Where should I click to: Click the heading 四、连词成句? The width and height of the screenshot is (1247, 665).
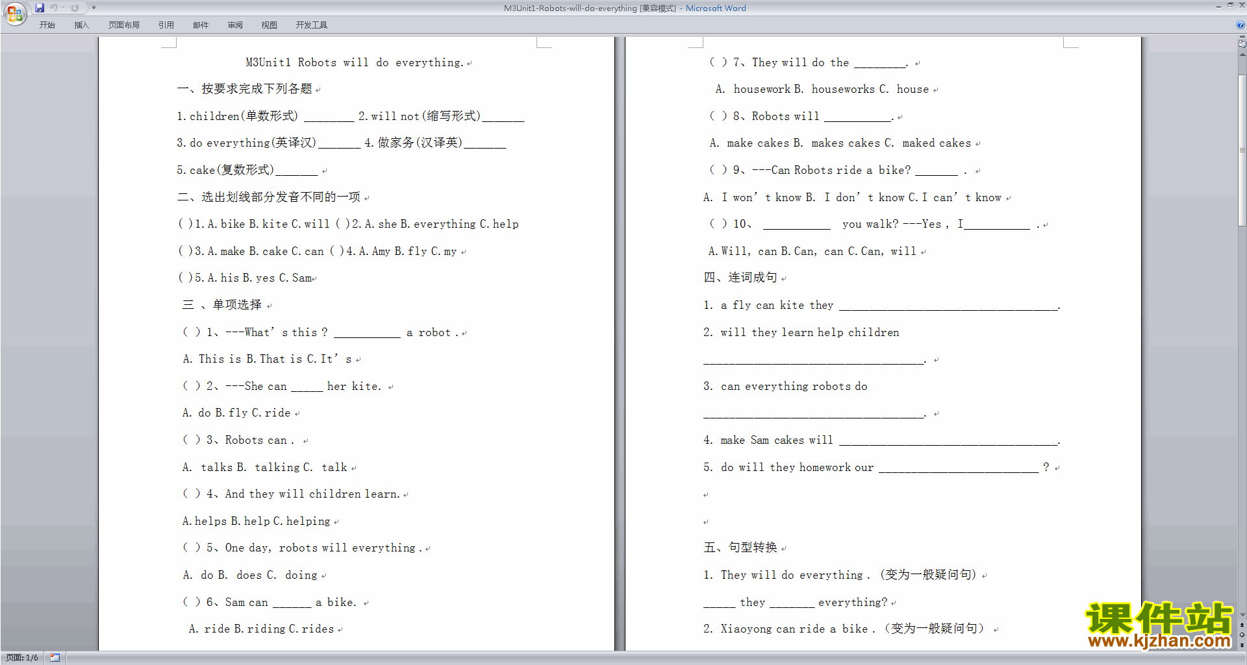coord(740,278)
